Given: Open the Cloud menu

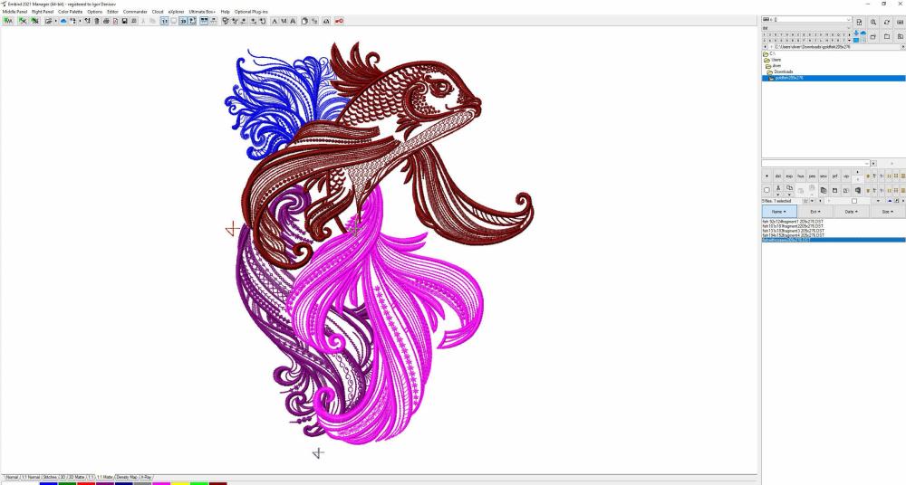Looking at the screenshot, I should coord(157,12).
